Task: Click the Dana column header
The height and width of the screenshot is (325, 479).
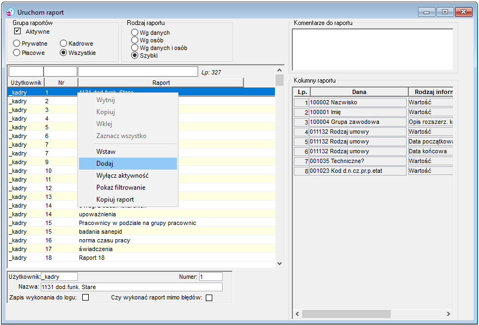Action: coord(359,92)
